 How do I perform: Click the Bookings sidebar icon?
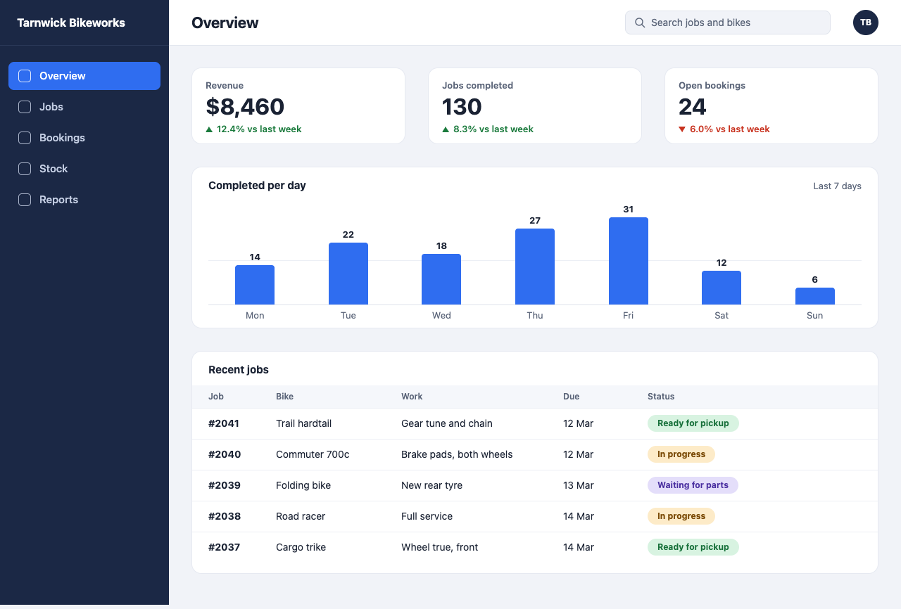tap(25, 138)
